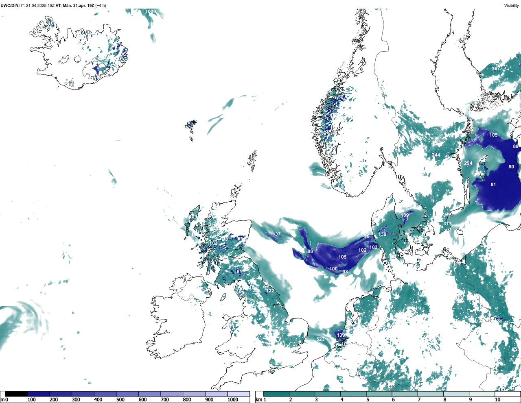Viewport: 521px width, 403px height.
Task: Click the 5–6 km teal legend swatch
Action: pos(379,394)
